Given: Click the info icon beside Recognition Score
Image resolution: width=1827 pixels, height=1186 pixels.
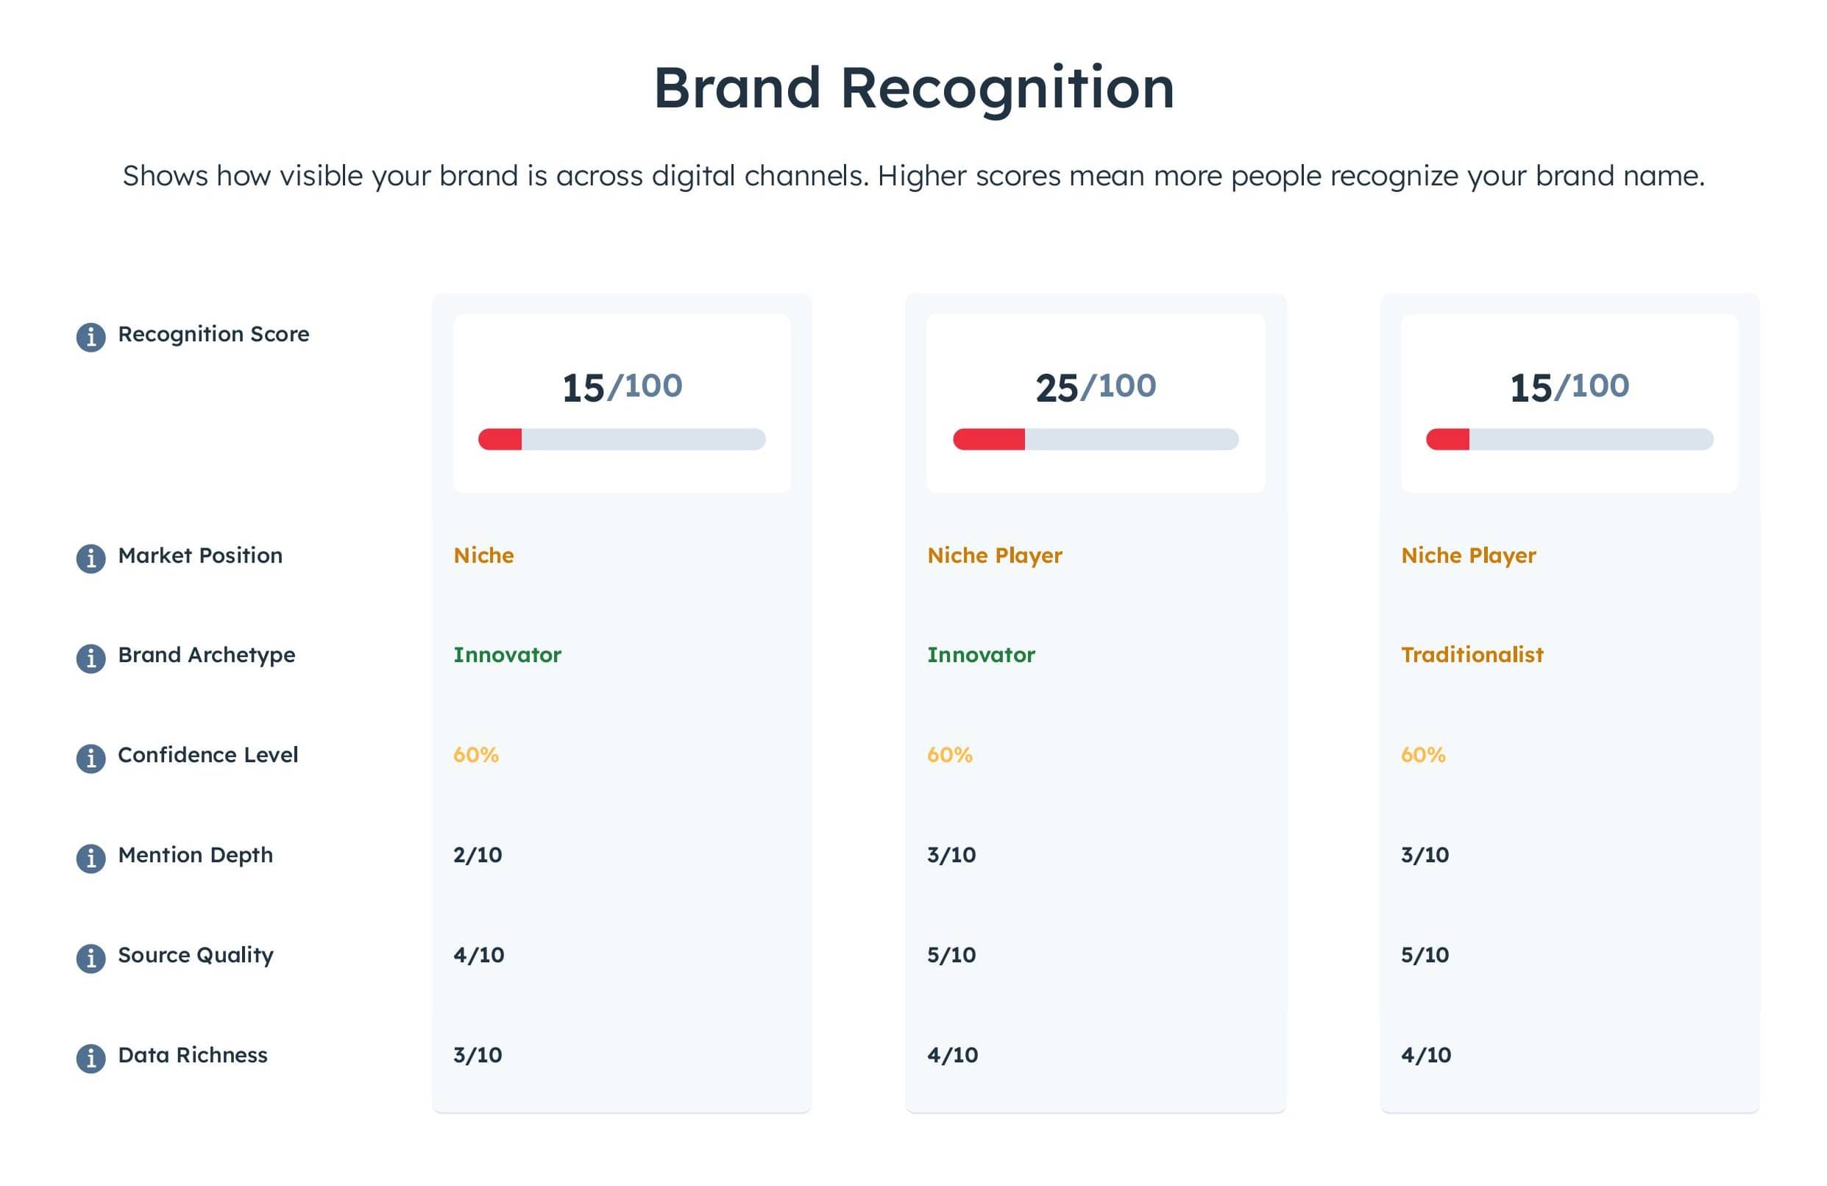Looking at the screenshot, I should [91, 336].
